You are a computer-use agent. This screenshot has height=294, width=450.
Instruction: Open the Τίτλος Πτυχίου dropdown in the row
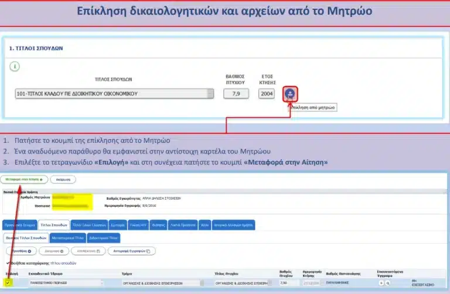pyautogui.click(x=243, y=283)
